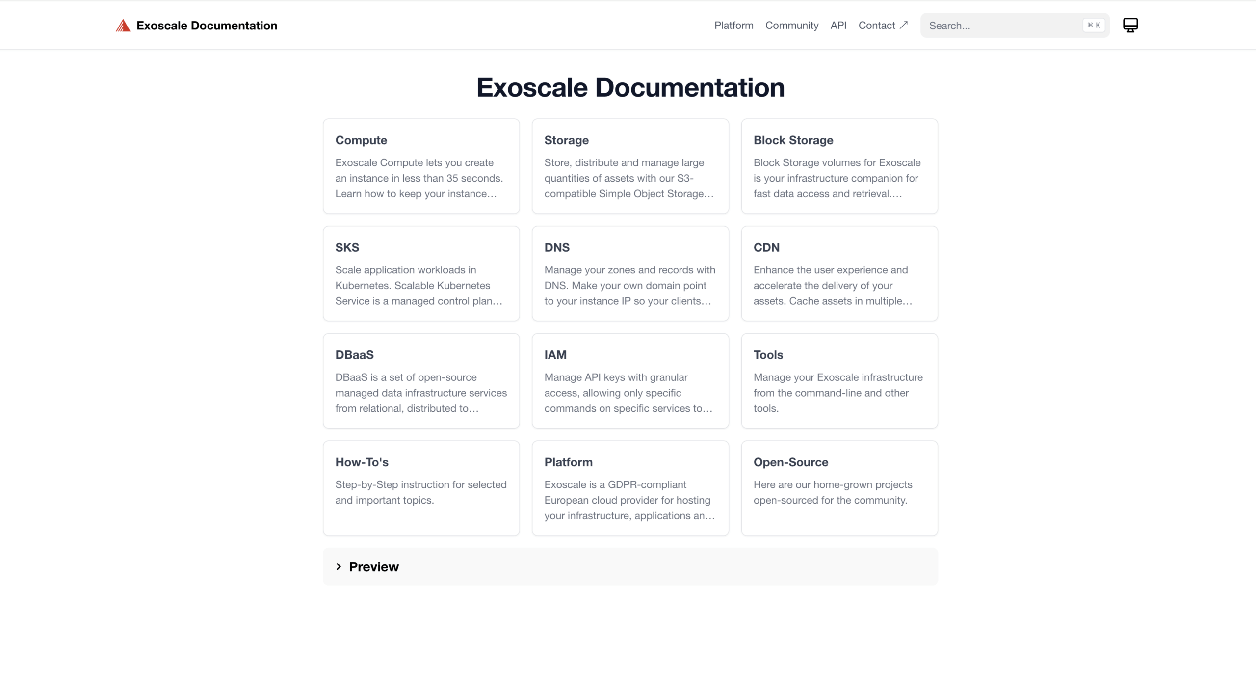
Task: Open the IAM card
Action: pyautogui.click(x=630, y=381)
